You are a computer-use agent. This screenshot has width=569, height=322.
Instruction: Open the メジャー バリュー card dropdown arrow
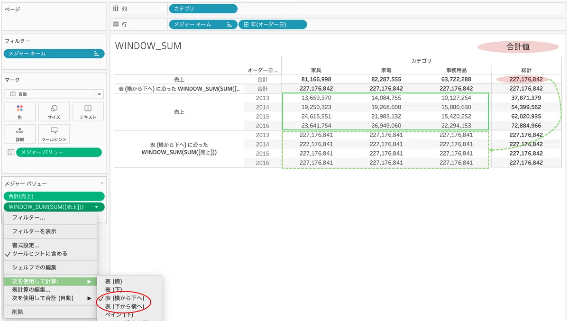pos(101,183)
